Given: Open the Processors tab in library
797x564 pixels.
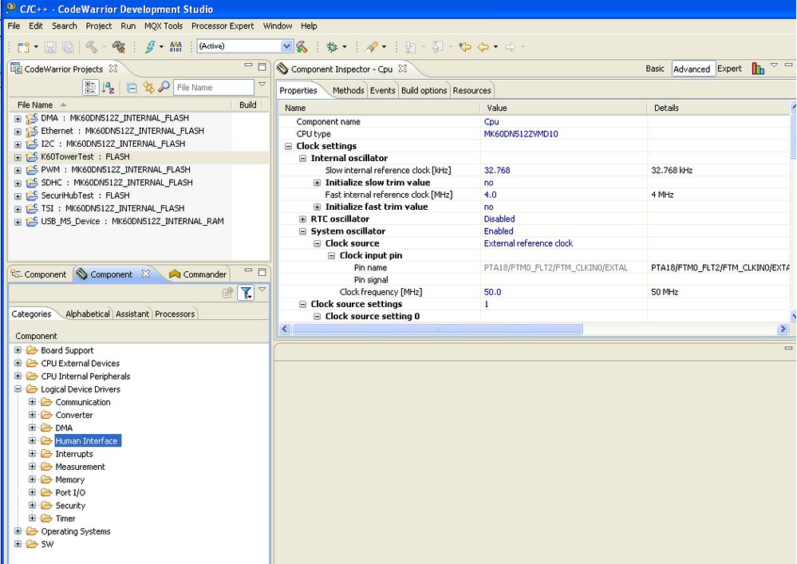Looking at the screenshot, I should [175, 314].
